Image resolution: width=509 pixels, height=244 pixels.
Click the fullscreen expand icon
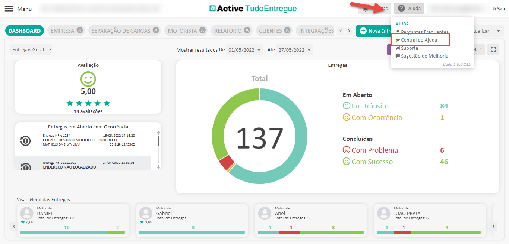click(493, 49)
